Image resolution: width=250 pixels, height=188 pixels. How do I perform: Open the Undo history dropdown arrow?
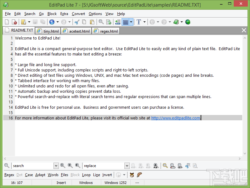57,22
